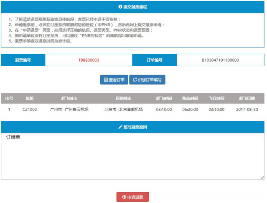Select refund number T88800003
Image resolution: width=267 pixels, height=203 pixels.
89,60
